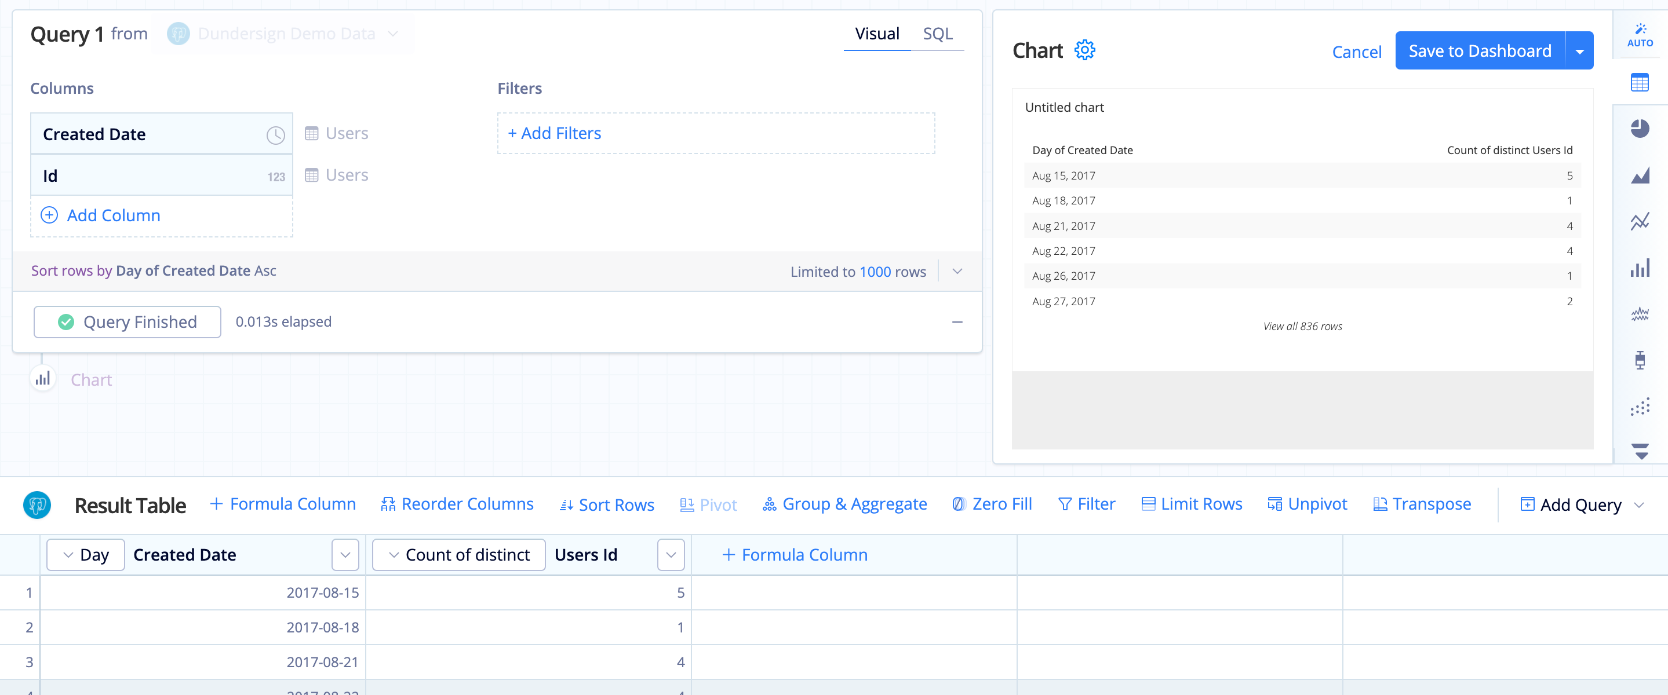Select the Auto chart type icon
The image size is (1668, 695).
(x=1640, y=35)
